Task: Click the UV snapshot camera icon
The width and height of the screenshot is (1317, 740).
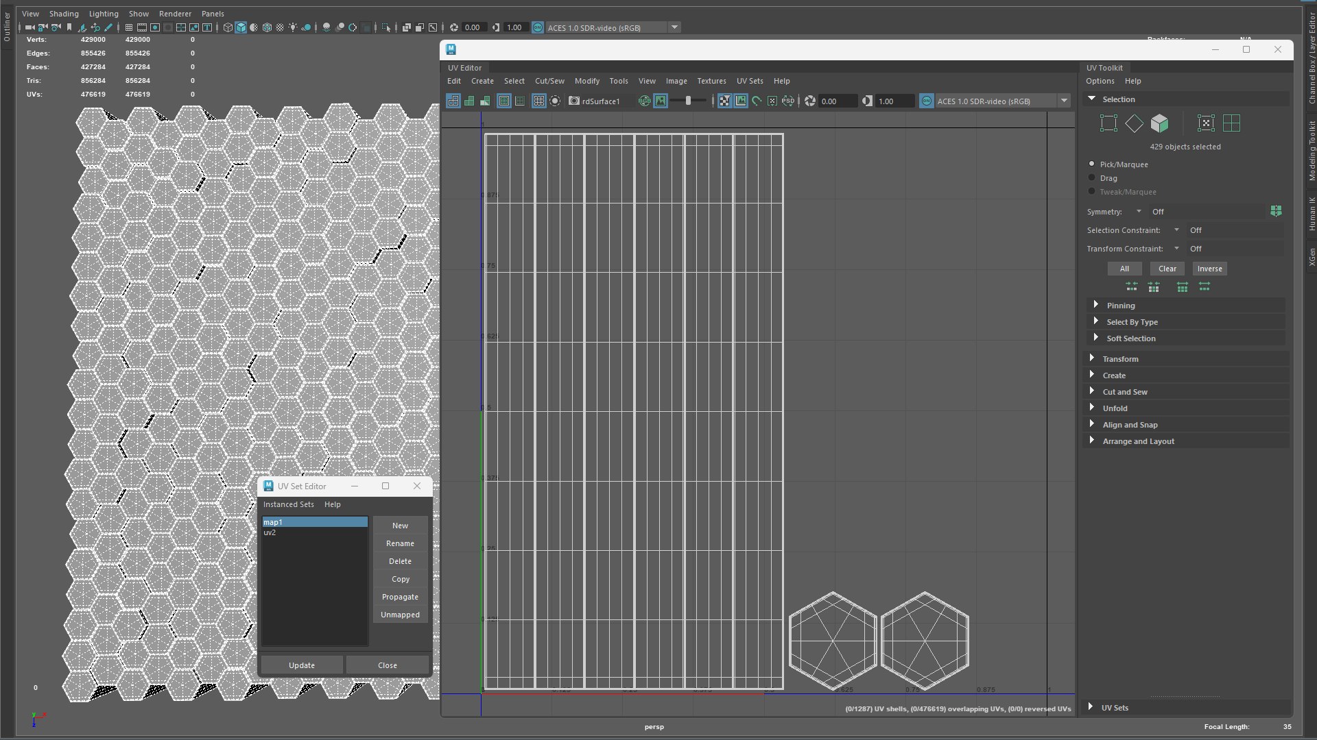Action: coord(574,101)
